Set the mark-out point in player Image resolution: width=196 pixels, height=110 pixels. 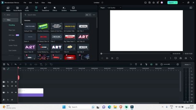click(171, 58)
